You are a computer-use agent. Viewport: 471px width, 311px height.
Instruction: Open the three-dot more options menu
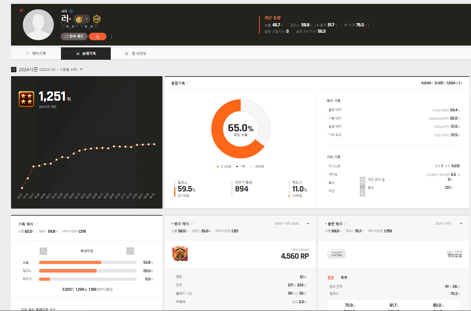[x=112, y=36]
